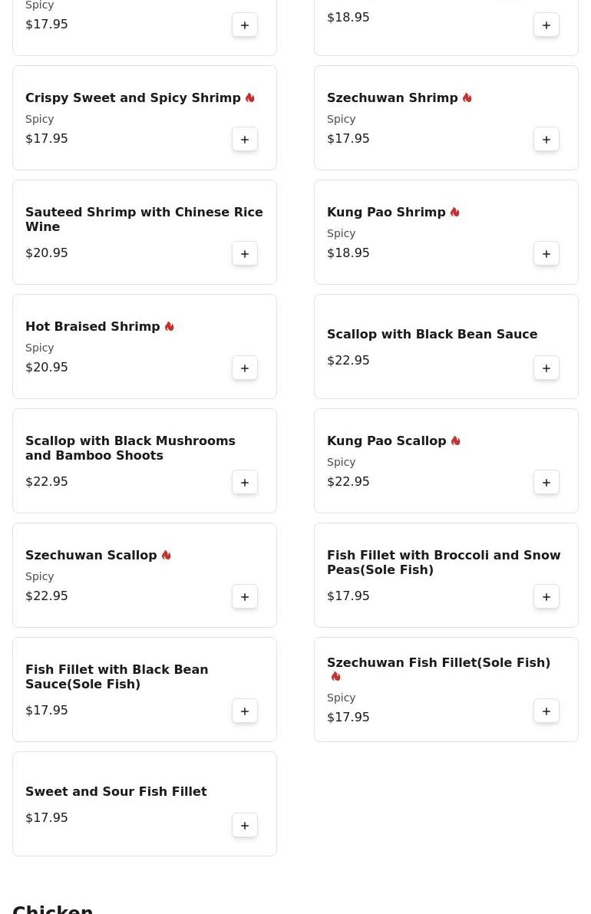Add Sweet and Sour Fish Fillet
591x914 pixels.
[x=245, y=825]
